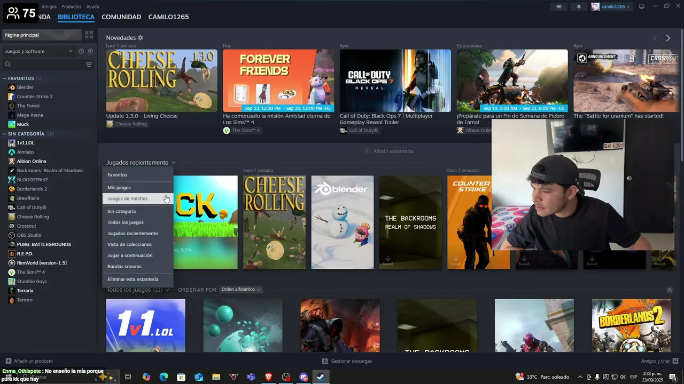
Task: Open Black Ops 7 reveal trailer news
Action: 395,81
